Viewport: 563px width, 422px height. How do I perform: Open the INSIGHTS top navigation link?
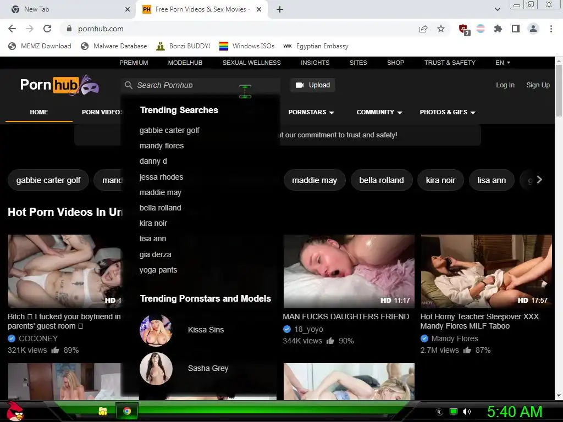point(315,63)
